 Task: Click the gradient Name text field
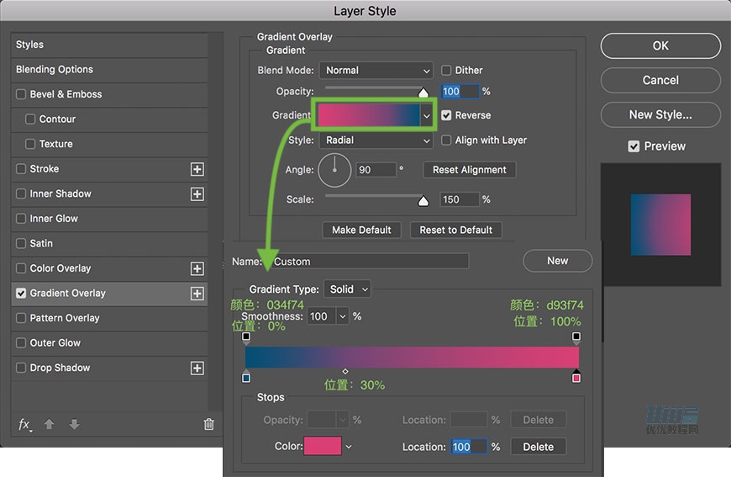point(368,262)
